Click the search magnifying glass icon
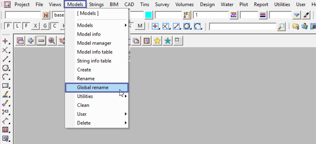Screen dimensions: 316x144 coord(281,26)
